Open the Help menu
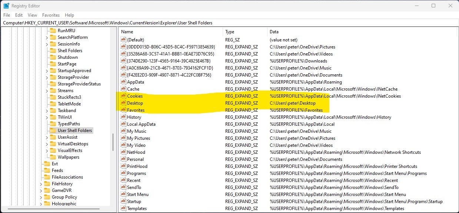 [69, 15]
